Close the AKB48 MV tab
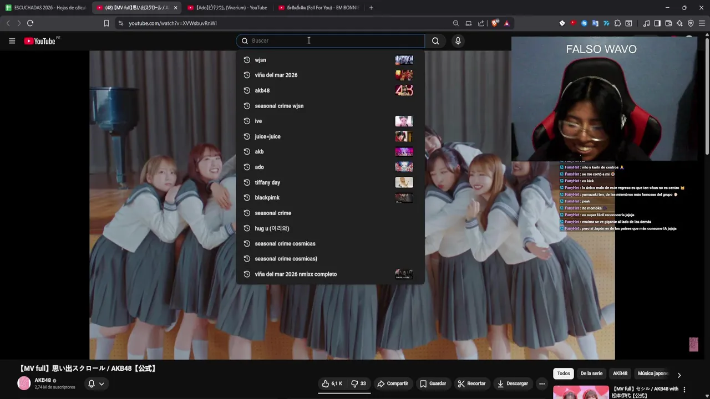Viewport: 710px width, 399px height. [176, 8]
